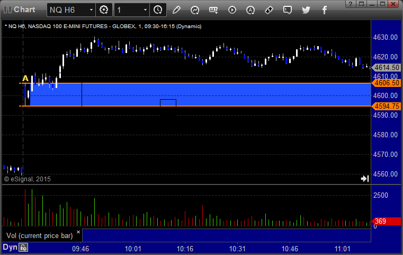Click the 11:01 time axis label
Image resolution: width=403 pixels, height=255 pixels.
click(x=342, y=249)
